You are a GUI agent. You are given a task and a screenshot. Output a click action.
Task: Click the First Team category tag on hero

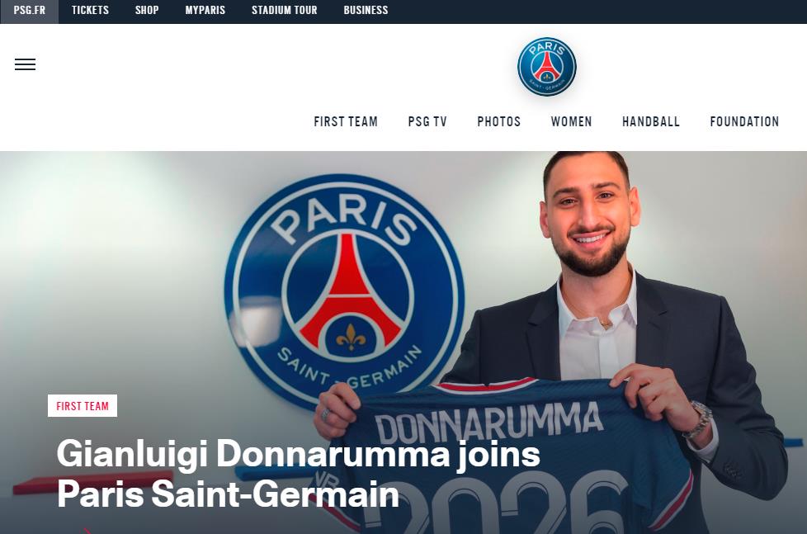[83, 406]
